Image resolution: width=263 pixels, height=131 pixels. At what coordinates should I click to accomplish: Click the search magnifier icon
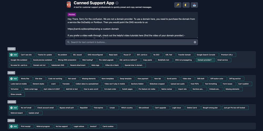(x=68, y=42)
